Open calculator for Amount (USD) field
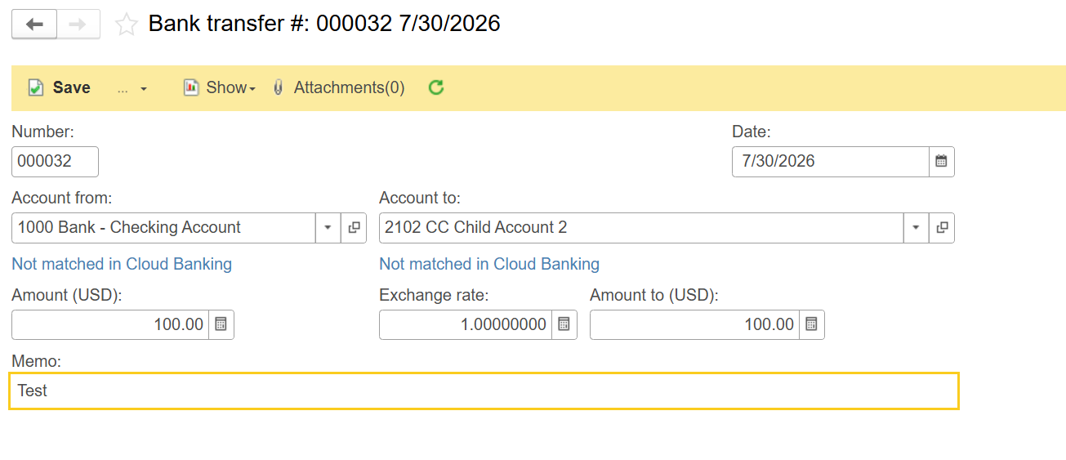 point(221,325)
